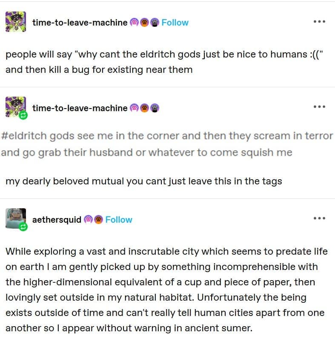Click the first time-to-leave-machine avatar
The image size is (335, 350).
pos(16,22)
